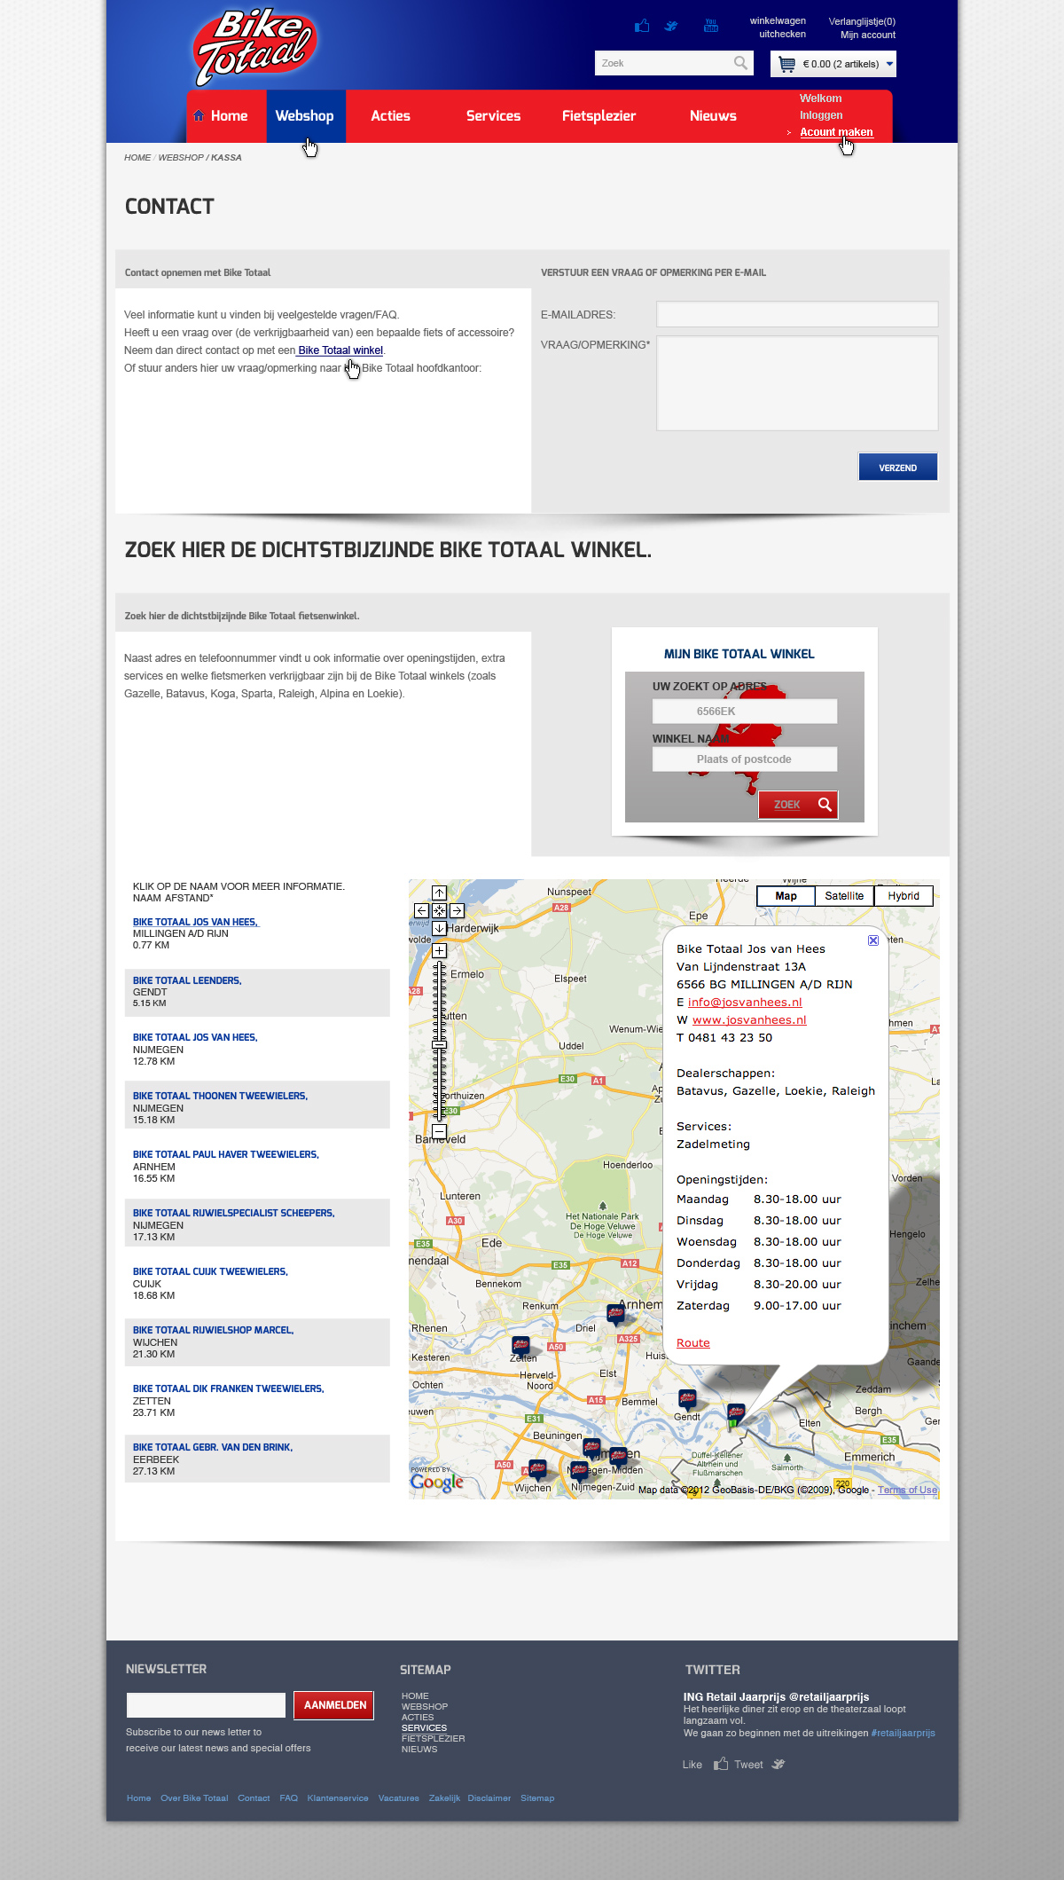Viewport: 1064px width, 1880px height.
Task: Open the Twitter bird icon in header
Action: (x=671, y=26)
